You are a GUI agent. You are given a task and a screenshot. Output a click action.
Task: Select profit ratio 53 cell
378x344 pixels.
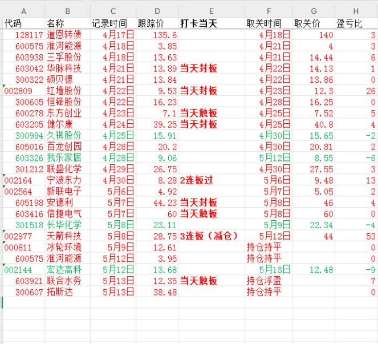tap(356, 236)
